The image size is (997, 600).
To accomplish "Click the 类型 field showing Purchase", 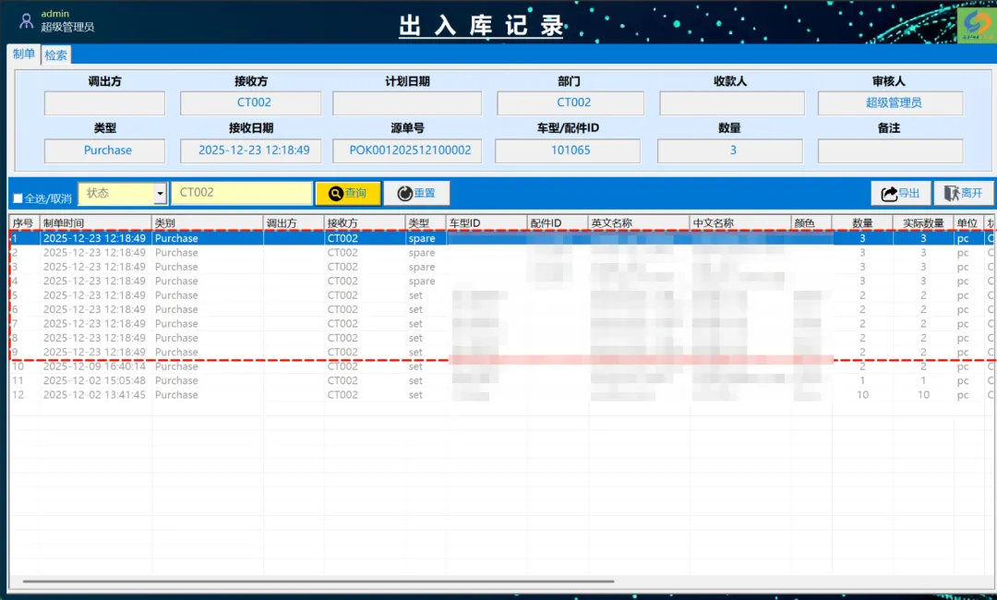I will (x=104, y=150).
